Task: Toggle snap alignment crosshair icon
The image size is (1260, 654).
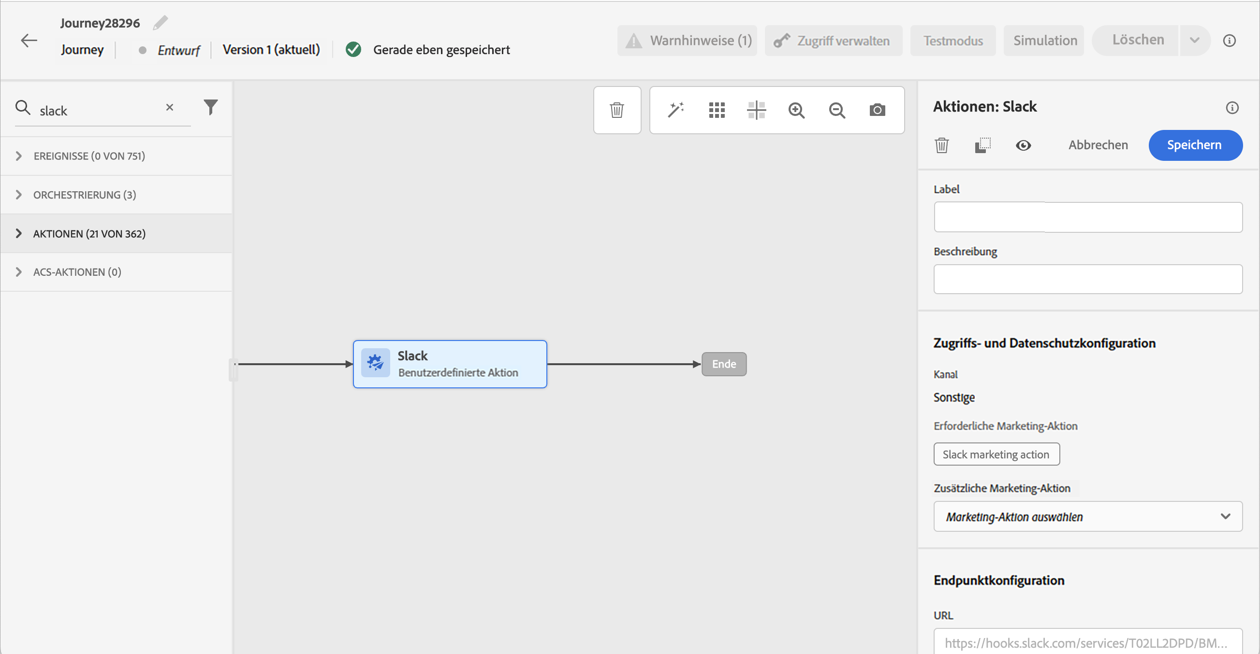Action: [756, 110]
